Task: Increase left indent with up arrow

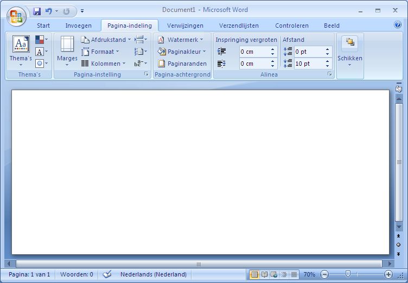Action: coord(272,49)
